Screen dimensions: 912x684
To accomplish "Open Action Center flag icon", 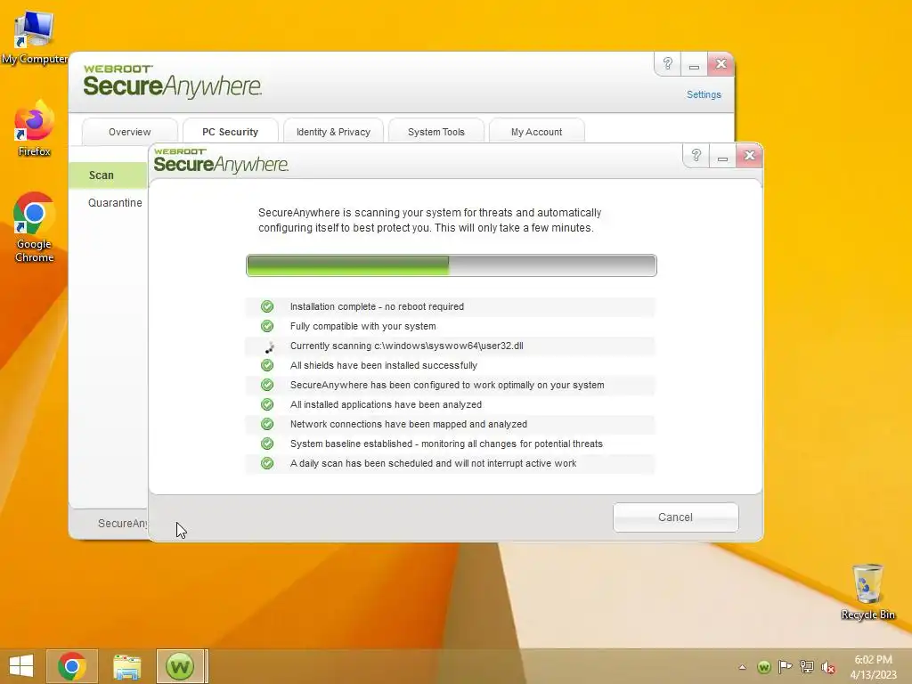I will point(786,666).
